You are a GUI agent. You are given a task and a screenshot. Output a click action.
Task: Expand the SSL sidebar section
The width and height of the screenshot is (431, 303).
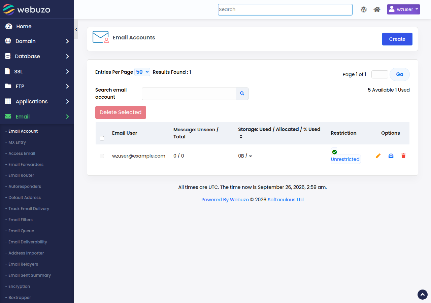coord(37,71)
